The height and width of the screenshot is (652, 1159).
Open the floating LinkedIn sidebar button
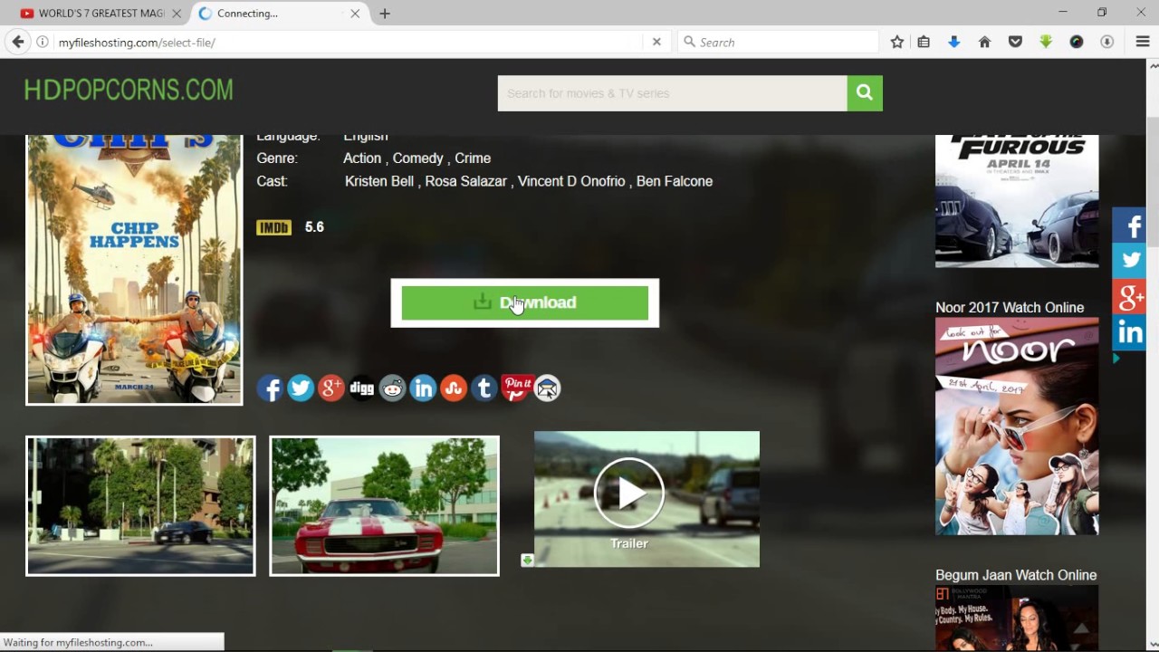click(1129, 331)
